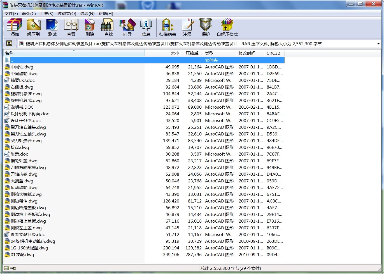
Task: Click the Word icon of 附录.doc
Action: (x=7, y=154)
